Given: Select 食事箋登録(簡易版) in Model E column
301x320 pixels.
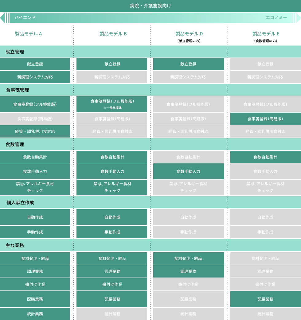Looking at the screenshot, I should (x=265, y=119).
